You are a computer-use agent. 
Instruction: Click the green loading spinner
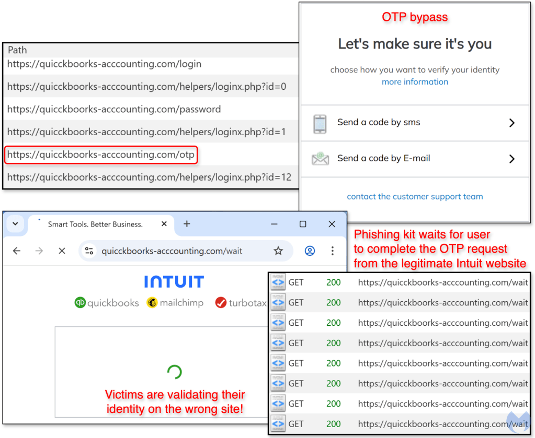pyautogui.click(x=174, y=372)
